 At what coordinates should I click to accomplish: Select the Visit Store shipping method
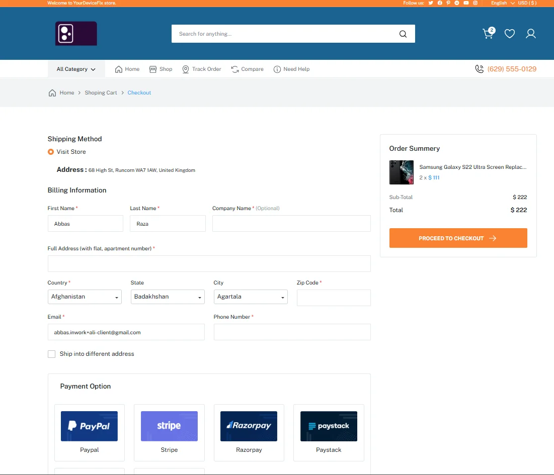[x=51, y=152]
